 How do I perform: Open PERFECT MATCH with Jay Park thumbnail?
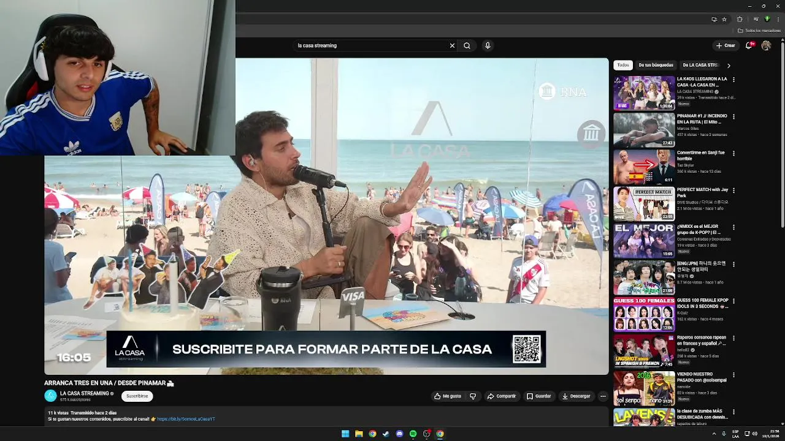644,204
